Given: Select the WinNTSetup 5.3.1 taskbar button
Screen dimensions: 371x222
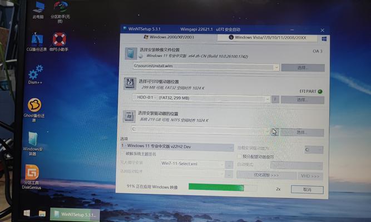Looking at the screenshot, I should (x=75, y=214).
